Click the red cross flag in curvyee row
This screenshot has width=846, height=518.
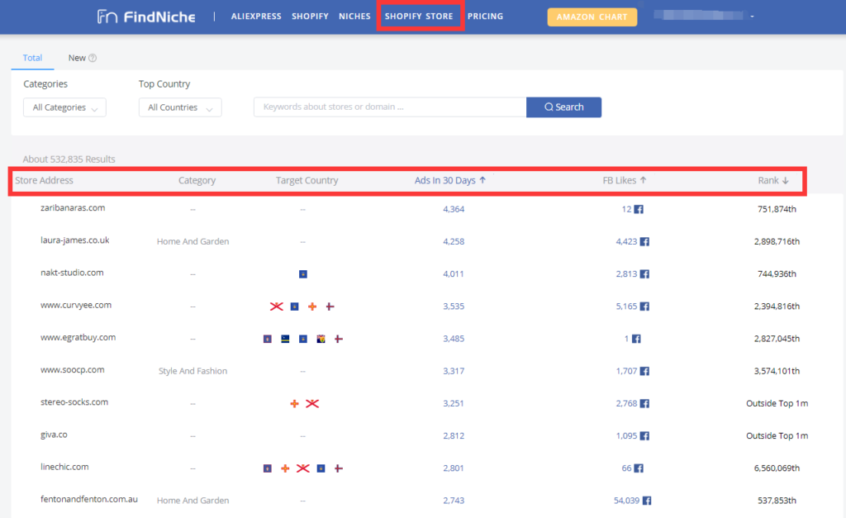[x=276, y=307]
